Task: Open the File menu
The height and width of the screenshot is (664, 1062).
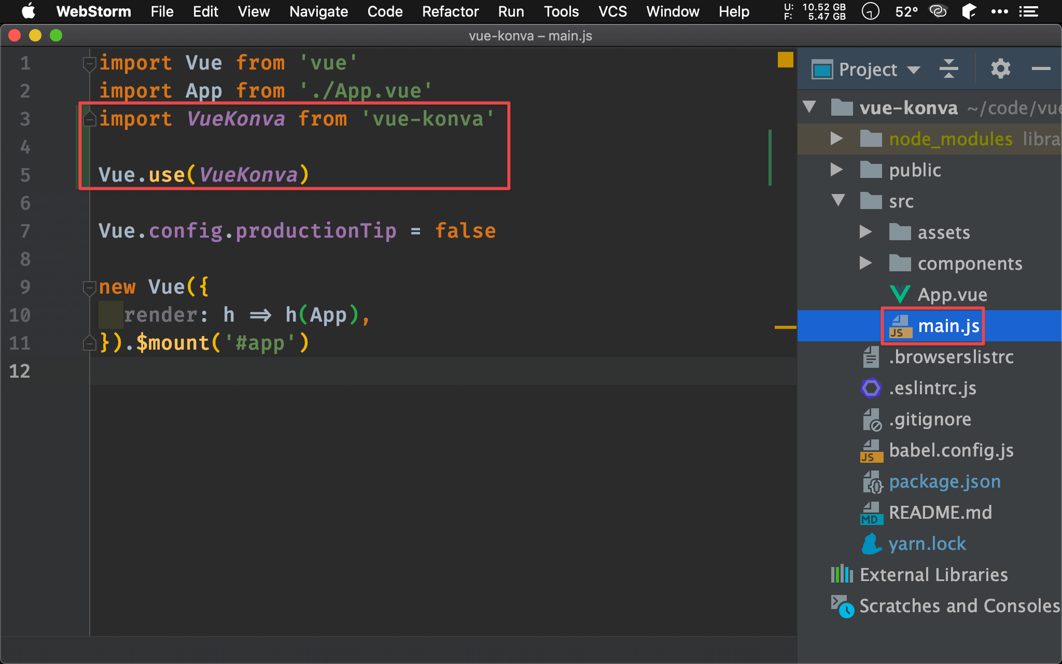Action: point(162,11)
